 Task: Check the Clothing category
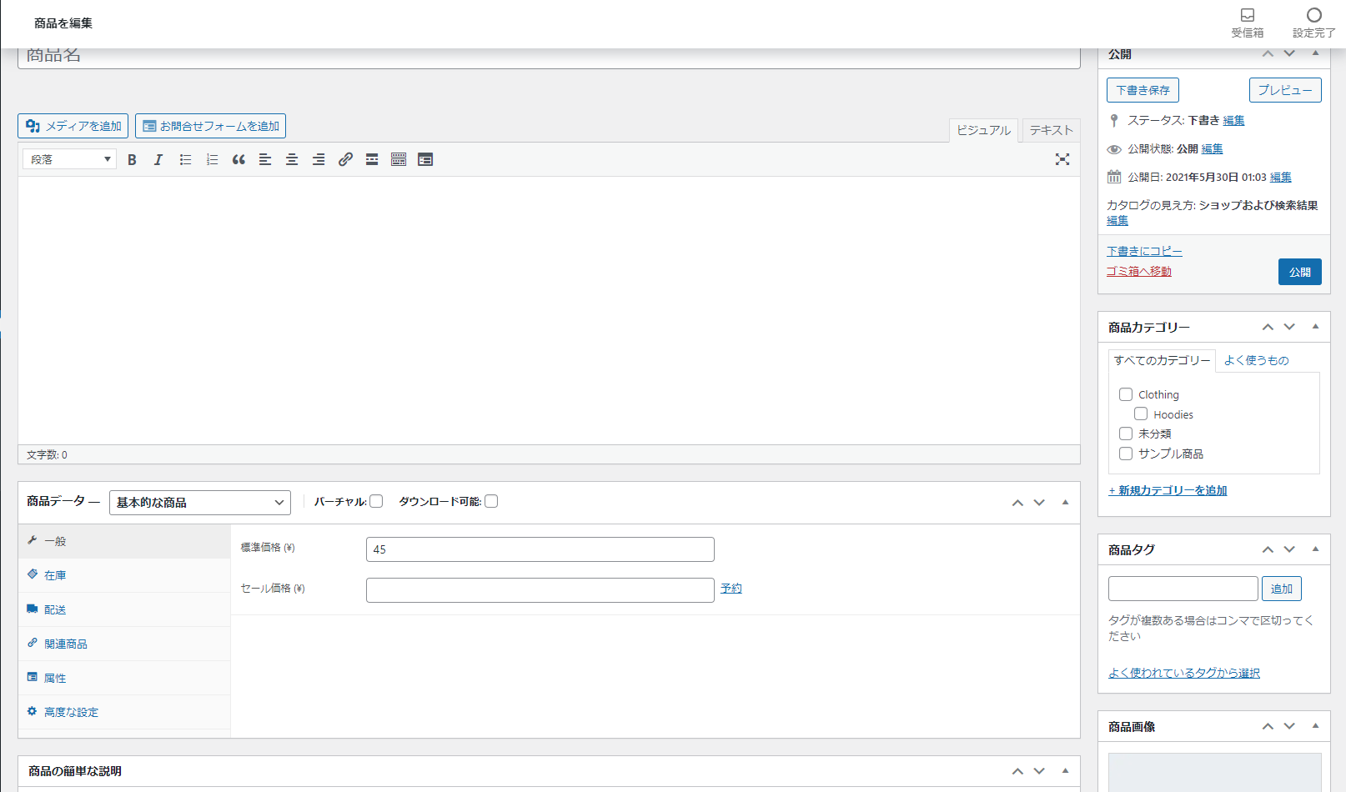[x=1126, y=394]
